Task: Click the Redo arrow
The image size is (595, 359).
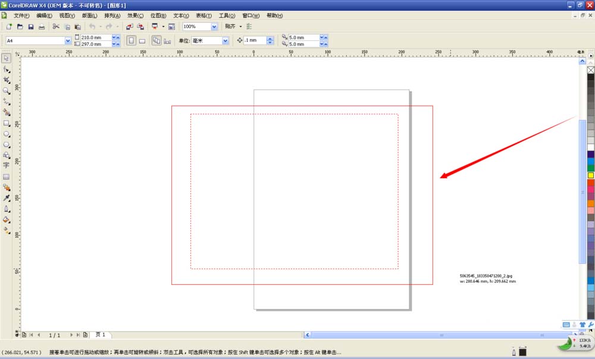Action: [109, 27]
